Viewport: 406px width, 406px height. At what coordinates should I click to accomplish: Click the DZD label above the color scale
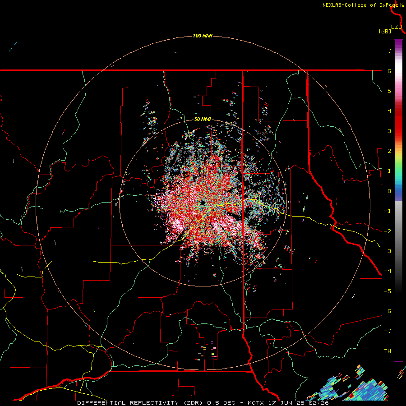pyautogui.click(x=397, y=27)
